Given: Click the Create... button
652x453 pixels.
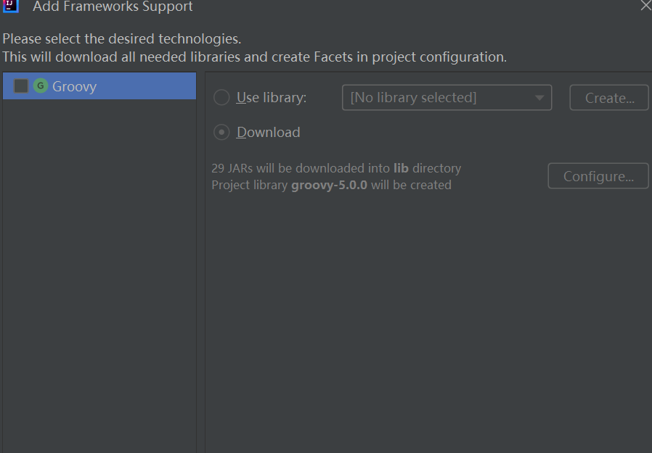Looking at the screenshot, I should (x=609, y=98).
